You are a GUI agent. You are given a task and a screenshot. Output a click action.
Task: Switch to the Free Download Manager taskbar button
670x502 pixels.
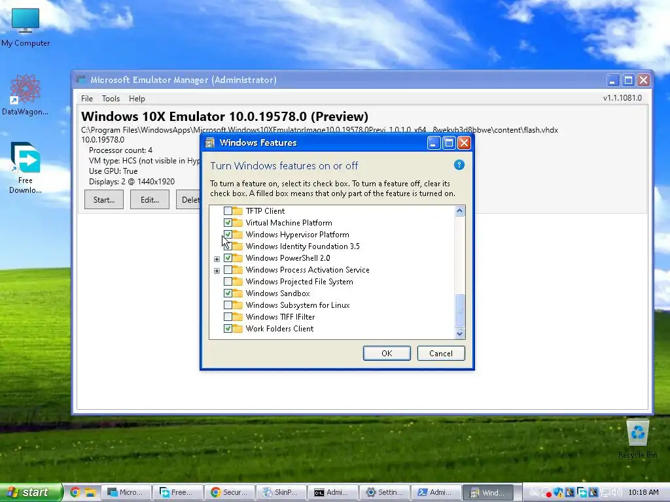coord(177,492)
